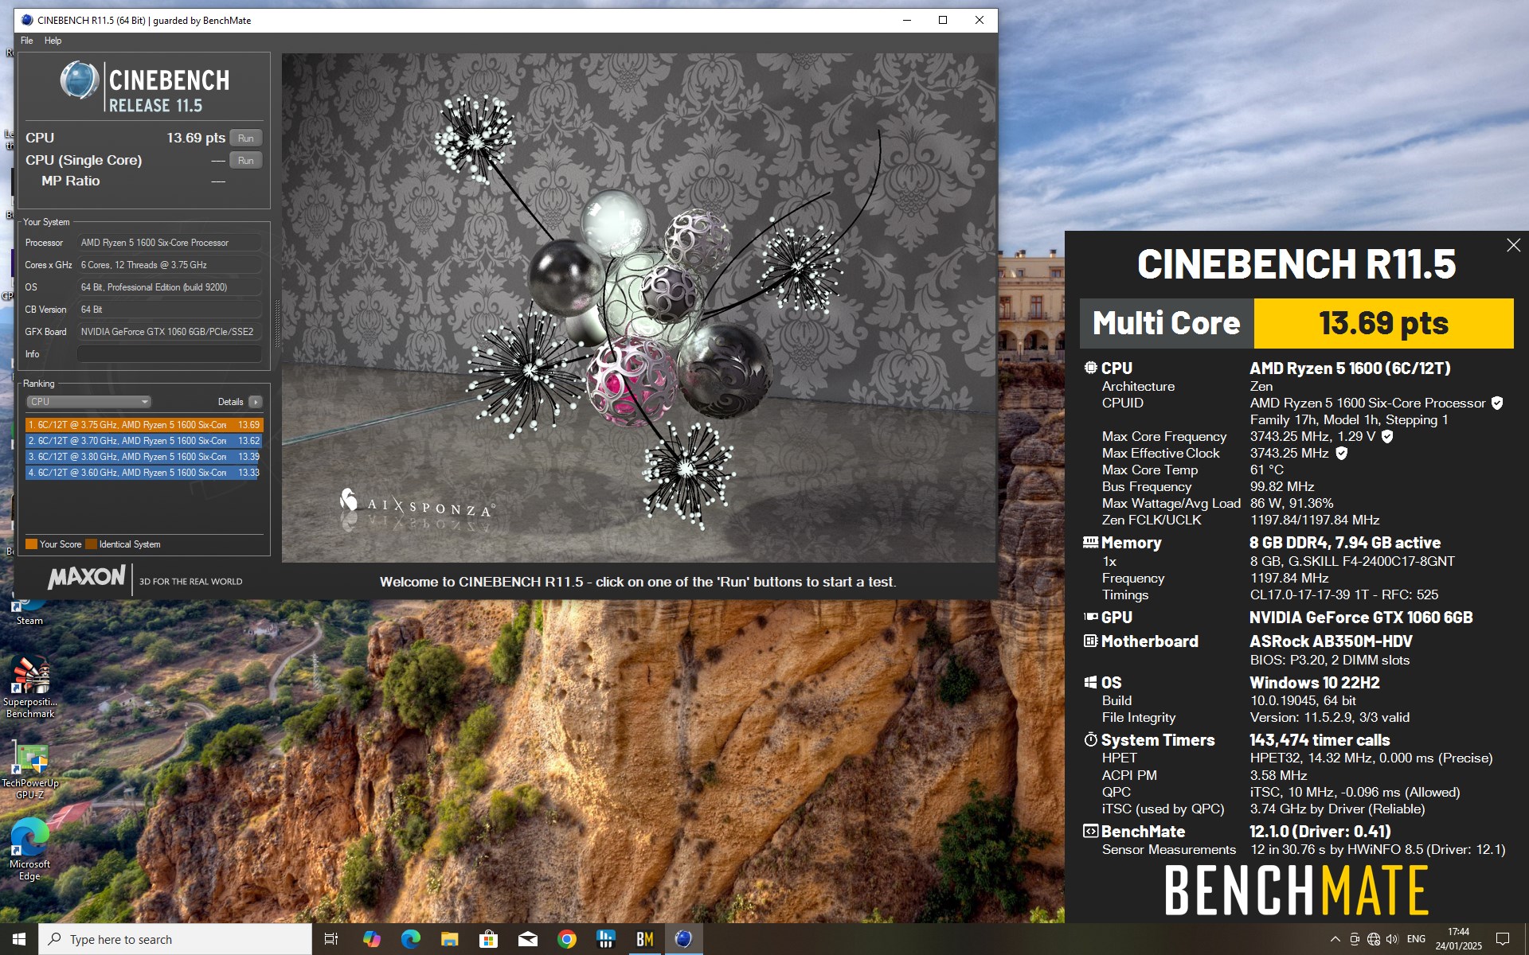
Task: Click the CPU chip icon in BenchMate panel
Action: (x=1090, y=368)
